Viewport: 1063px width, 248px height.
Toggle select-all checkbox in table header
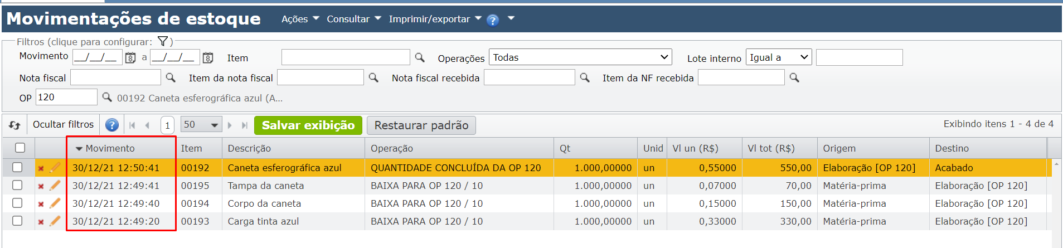[x=20, y=148]
